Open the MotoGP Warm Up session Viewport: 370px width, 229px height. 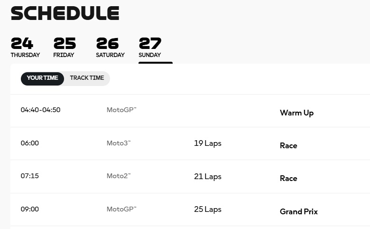pyautogui.click(x=296, y=113)
